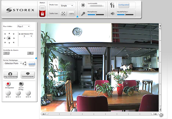Toggle digital output D/O 1
This screenshot has width=172, height=119.
click(x=8, y=93)
